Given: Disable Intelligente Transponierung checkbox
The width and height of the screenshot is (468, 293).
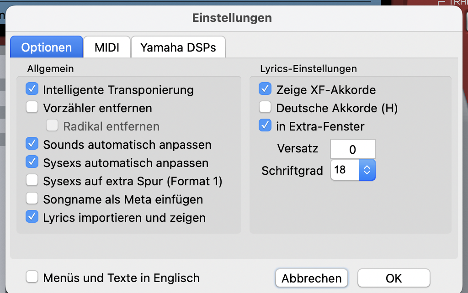Looking at the screenshot, I should pyautogui.click(x=32, y=89).
